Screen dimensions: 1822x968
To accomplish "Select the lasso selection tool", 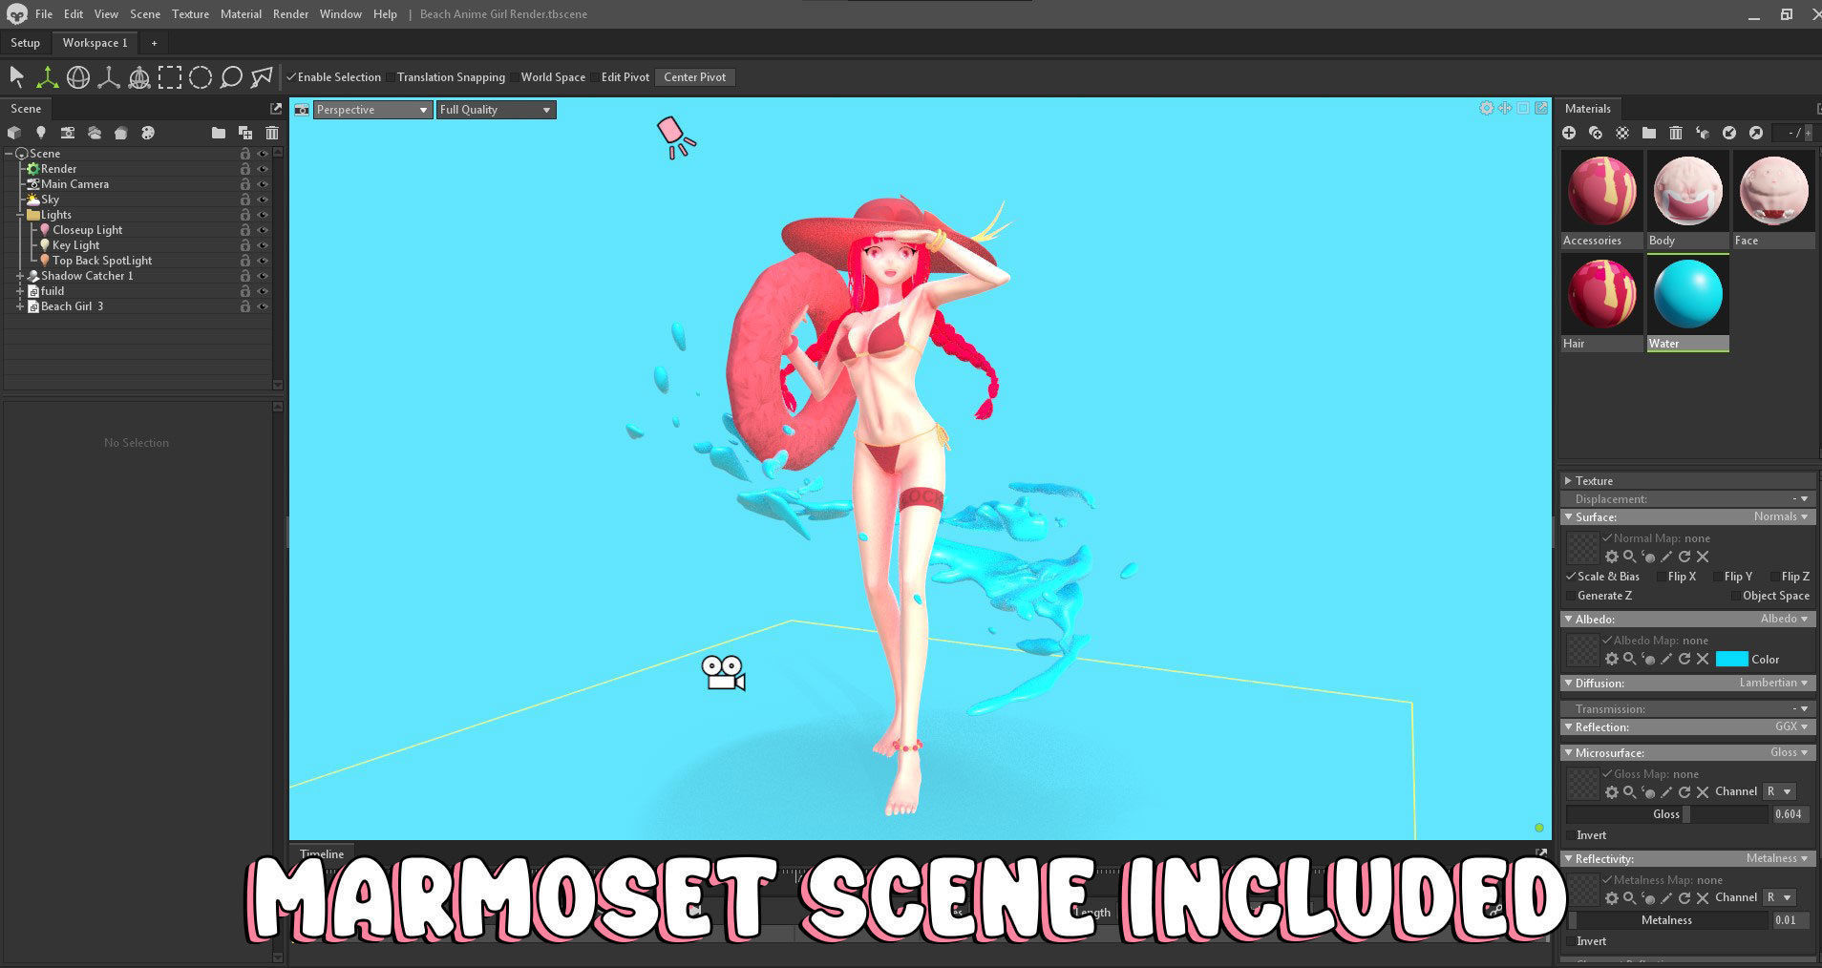I will point(231,77).
